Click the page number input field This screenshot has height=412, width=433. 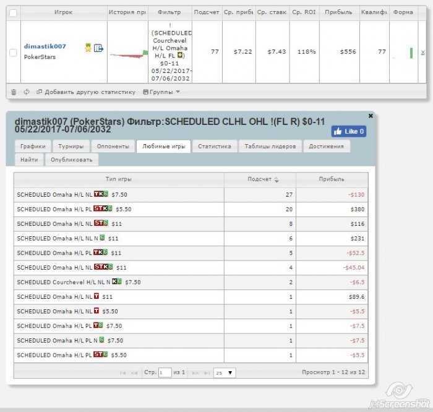click(x=165, y=373)
